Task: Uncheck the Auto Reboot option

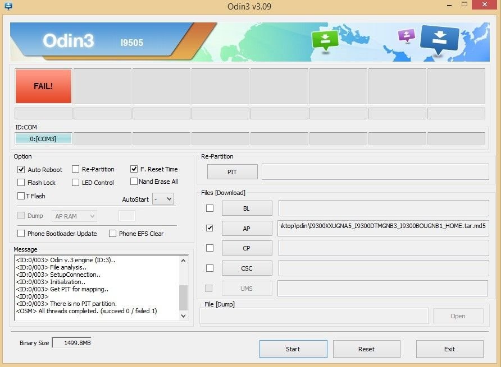Action: click(x=21, y=170)
